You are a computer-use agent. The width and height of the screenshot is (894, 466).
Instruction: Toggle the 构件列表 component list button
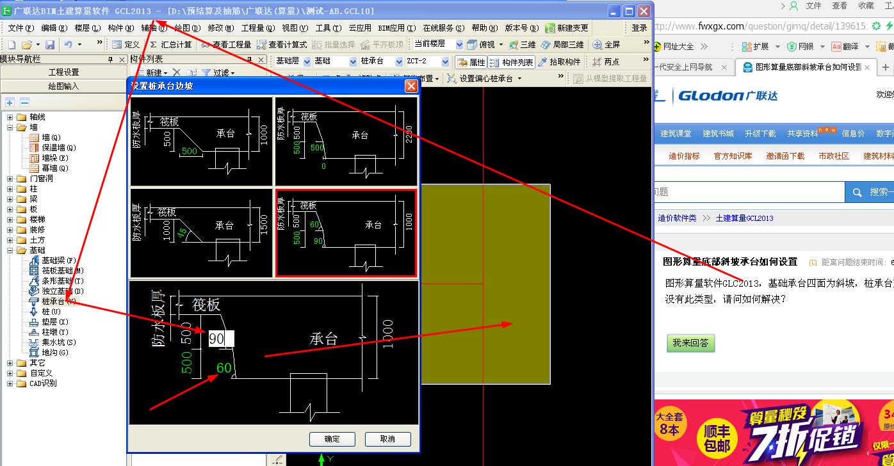coord(512,62)
